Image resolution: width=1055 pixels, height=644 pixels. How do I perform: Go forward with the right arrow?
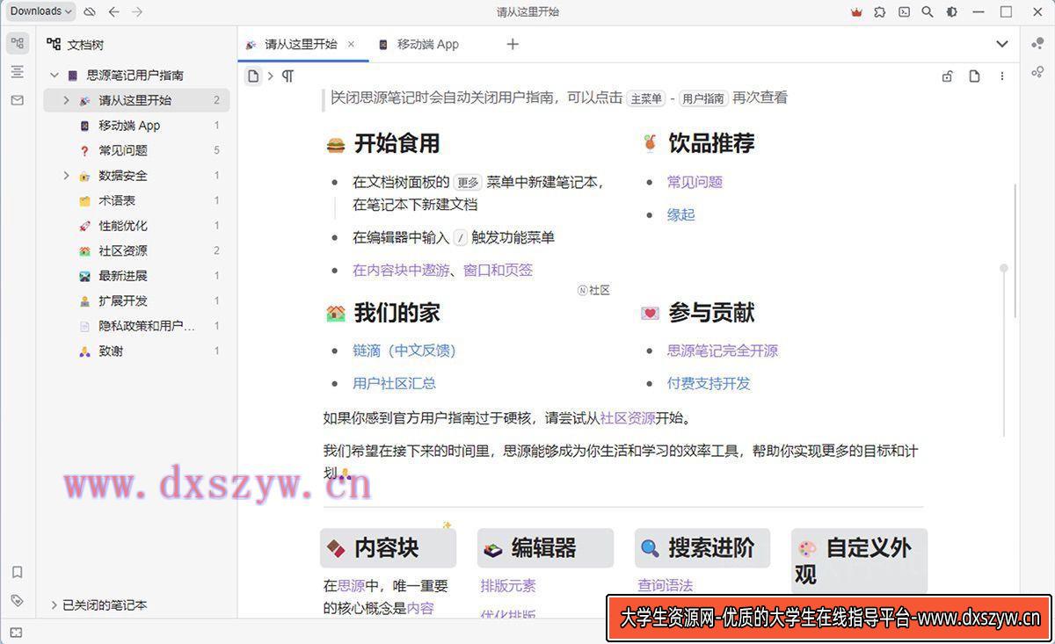(136, 11)
